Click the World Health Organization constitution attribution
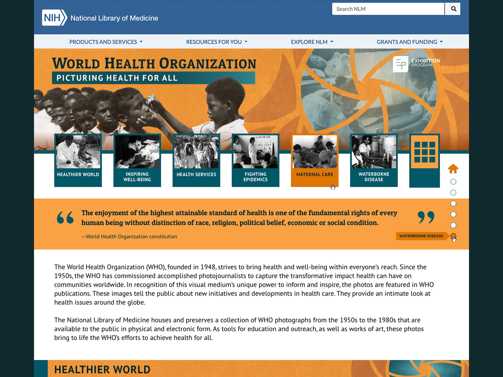This screenshot has width=503, height=377. tap(129, 237)
